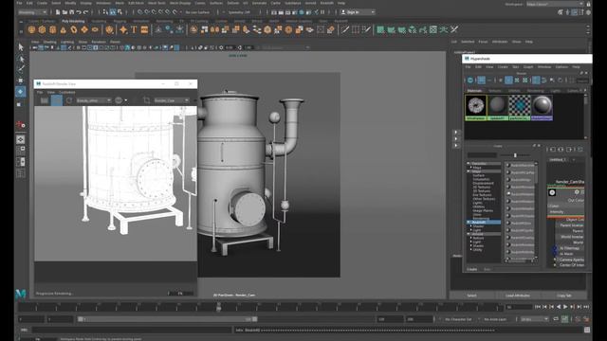Choose the Paint Selection tool in Tool Box
The image size is (607, 341).
click(x=21, y=69)
